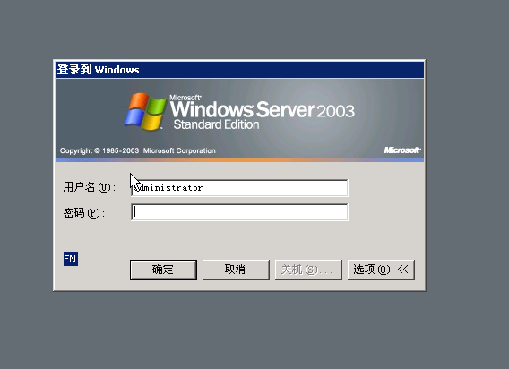Click the Microsoft logo in banner corner
The width and height of the screenshot is (509, 369).
pyautogui.click(x=402, y=150)
